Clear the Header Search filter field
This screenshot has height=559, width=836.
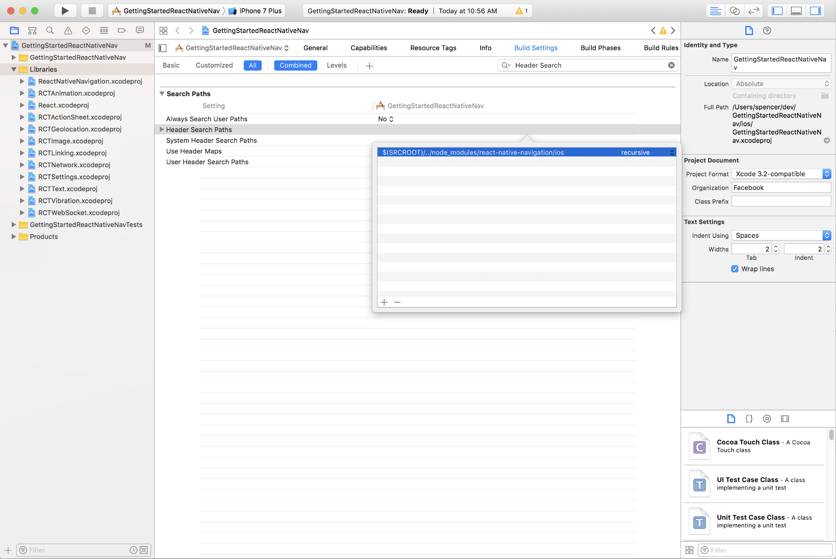pos(671,65)
